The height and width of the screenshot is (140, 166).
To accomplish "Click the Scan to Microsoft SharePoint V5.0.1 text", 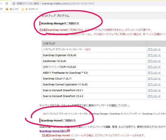I will point(63,90).
